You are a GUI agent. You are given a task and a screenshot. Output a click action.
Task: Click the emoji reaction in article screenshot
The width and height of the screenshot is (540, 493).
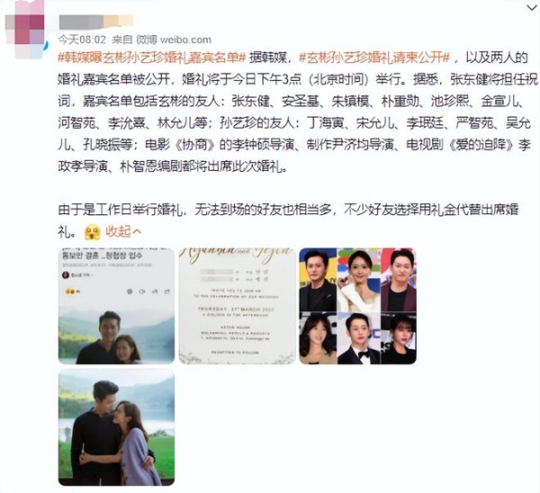(x=70, y=291)
